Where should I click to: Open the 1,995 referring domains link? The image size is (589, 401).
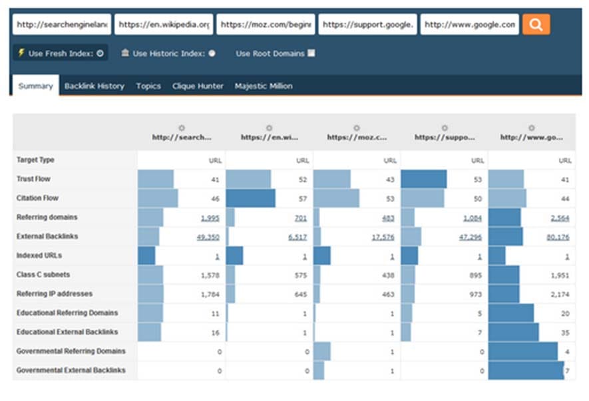pyautogui.click(x=210, y=217)
